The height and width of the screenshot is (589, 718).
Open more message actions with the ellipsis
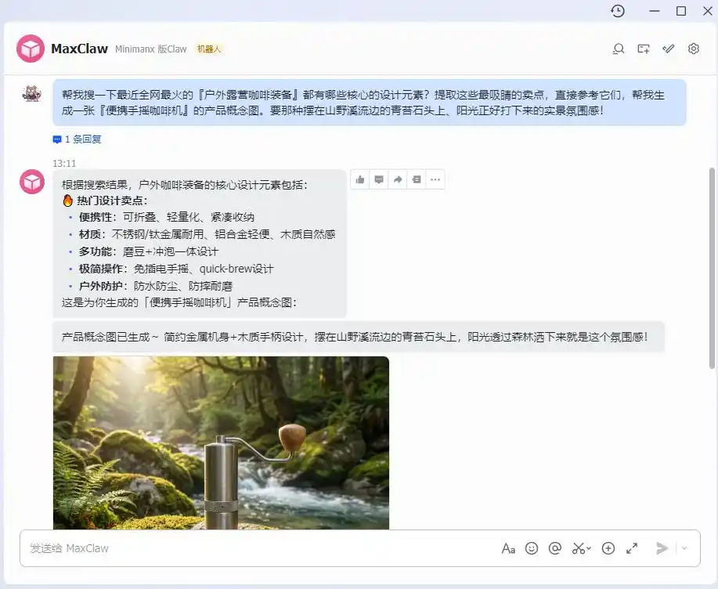435,179
